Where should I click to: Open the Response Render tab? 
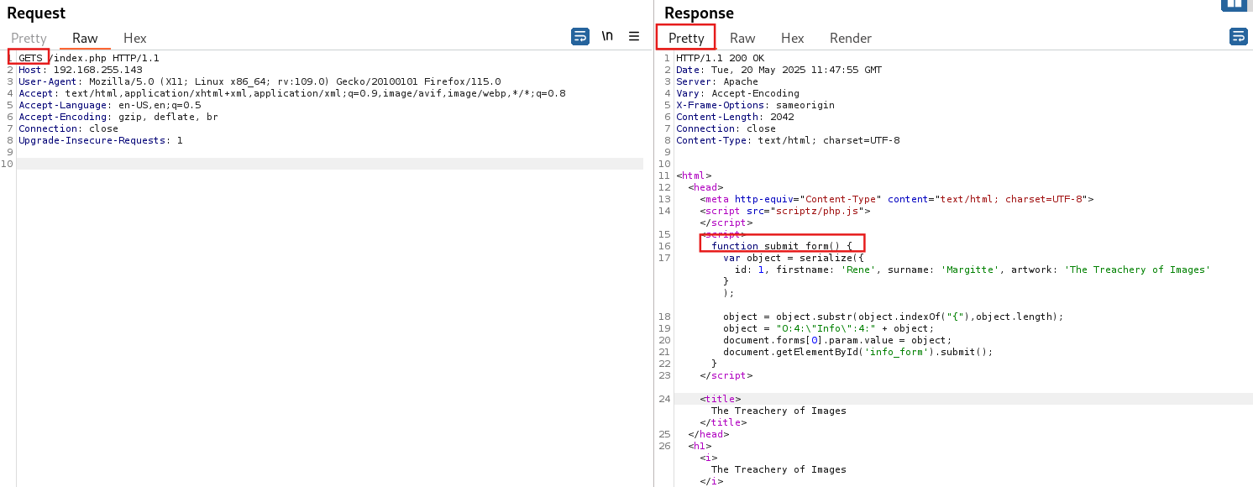(x=851, y=38)
